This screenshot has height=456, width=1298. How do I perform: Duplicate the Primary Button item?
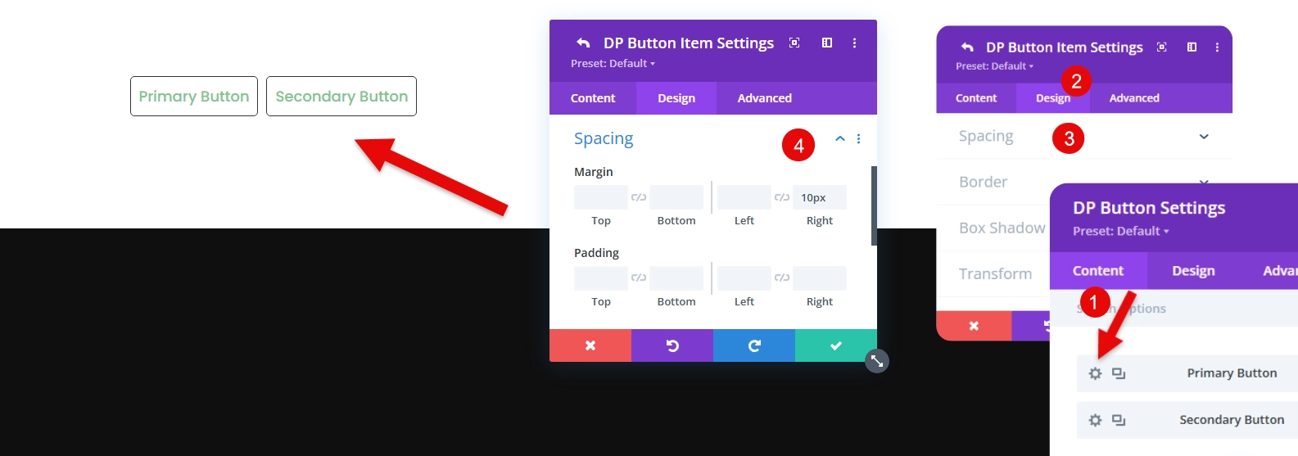(x=1119, y=373)
